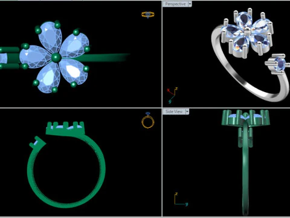Click the Side View viewport label

tap(174, 111)
